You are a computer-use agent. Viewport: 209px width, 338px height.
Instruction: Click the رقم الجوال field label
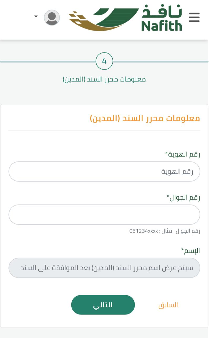click(x=183, y=197)
